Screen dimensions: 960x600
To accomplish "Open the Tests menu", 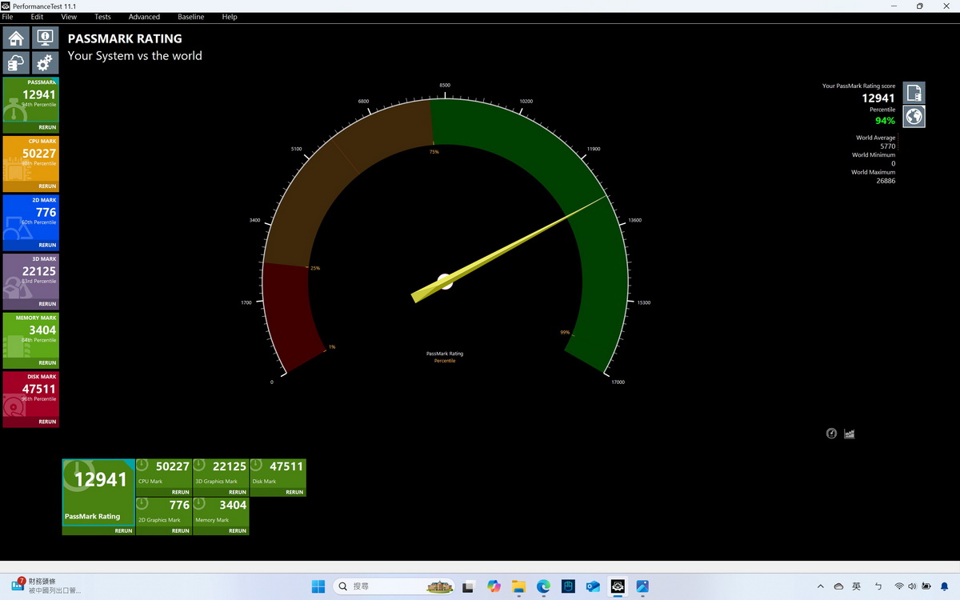I will [x=102, y=17].
